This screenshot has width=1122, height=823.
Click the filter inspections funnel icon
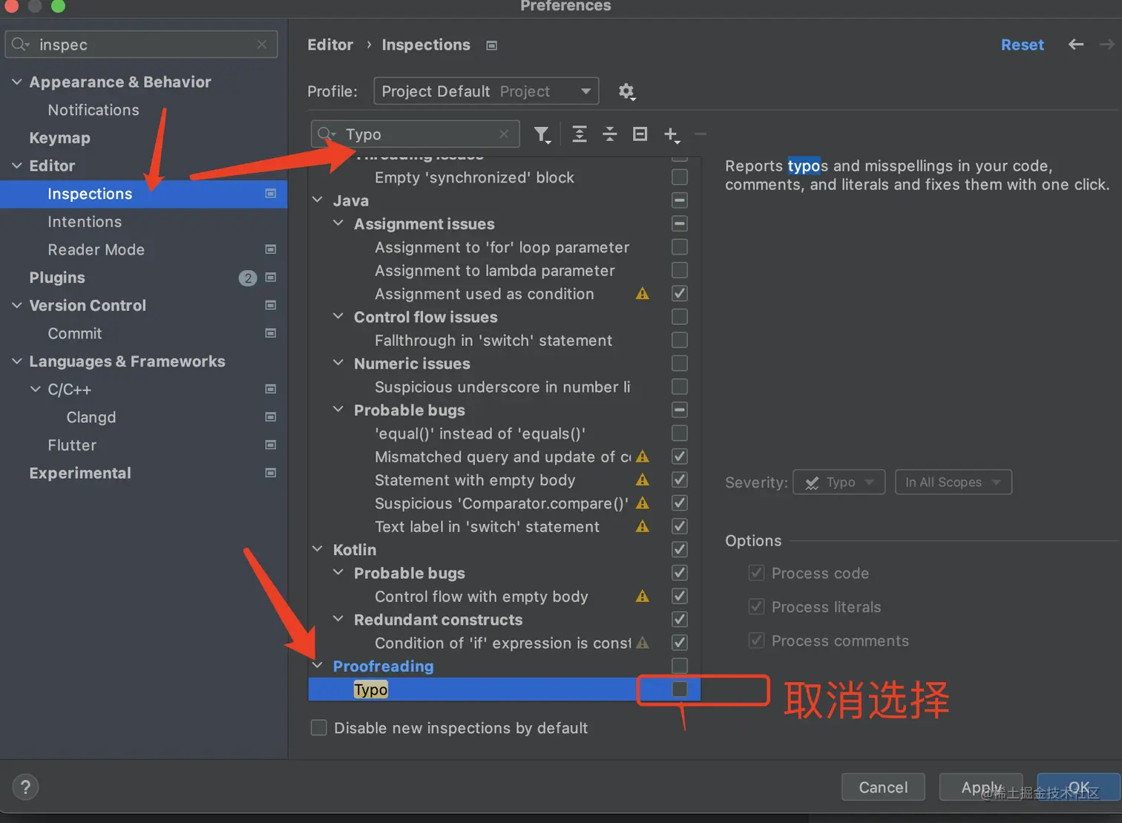tap(542, 134)
